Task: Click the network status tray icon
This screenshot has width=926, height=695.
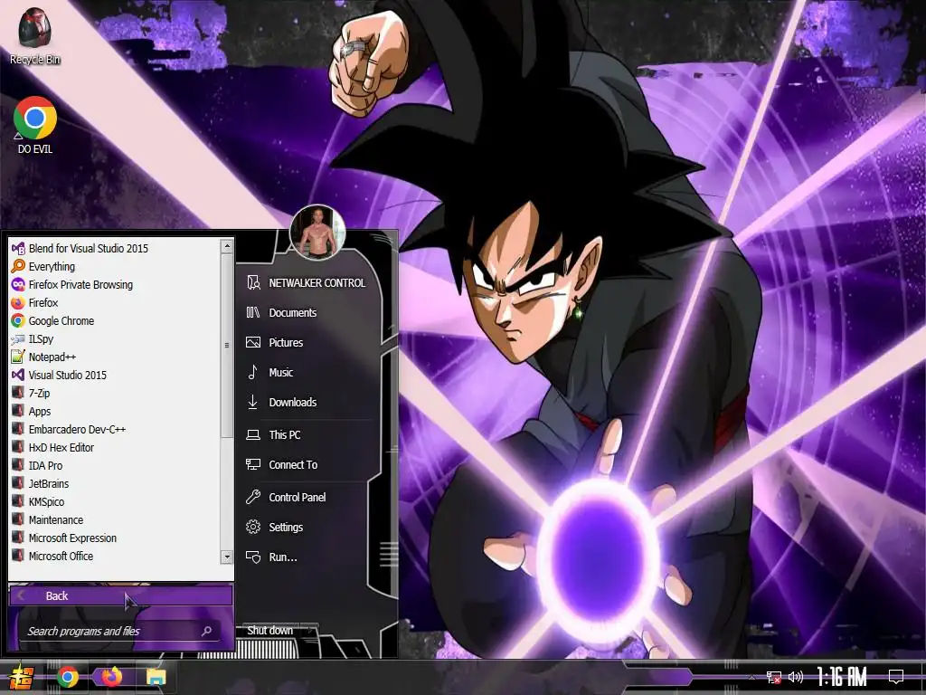Action: [774, 677]
